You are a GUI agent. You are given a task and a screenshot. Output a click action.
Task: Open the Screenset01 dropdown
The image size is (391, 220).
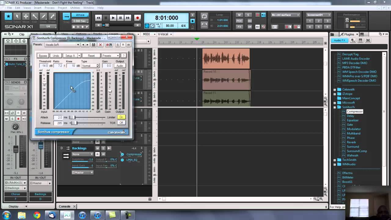coord(329,15)
